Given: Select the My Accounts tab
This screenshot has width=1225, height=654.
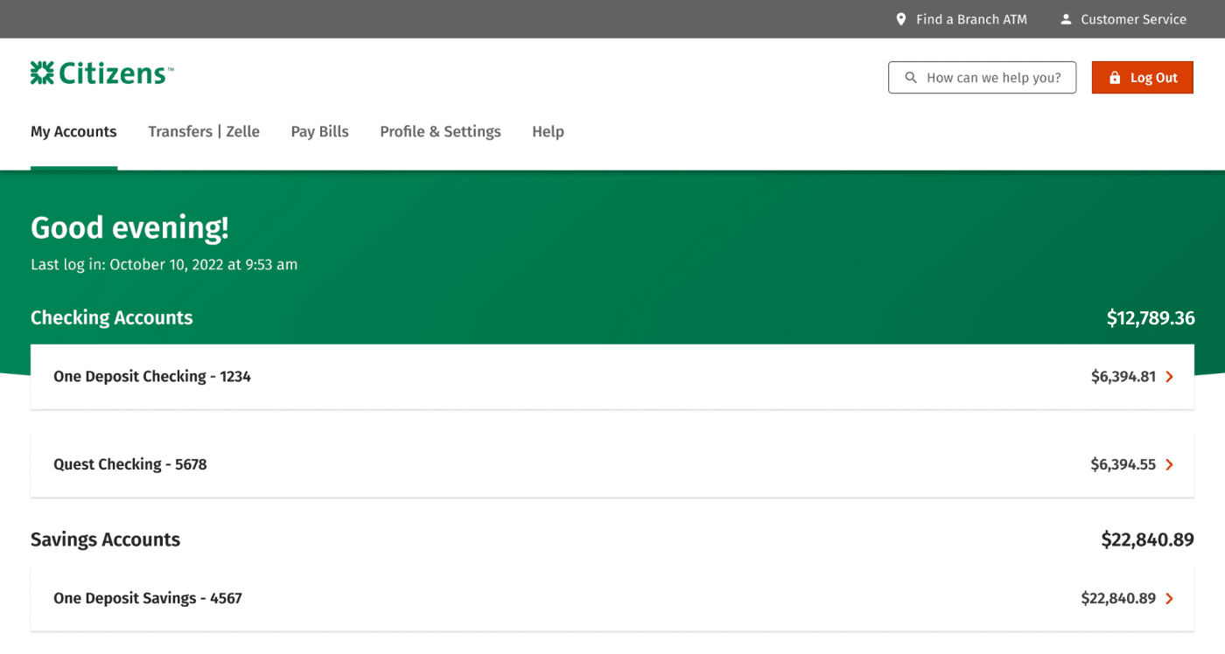Looking at the screenshot, I should click(x=73, y=131).
